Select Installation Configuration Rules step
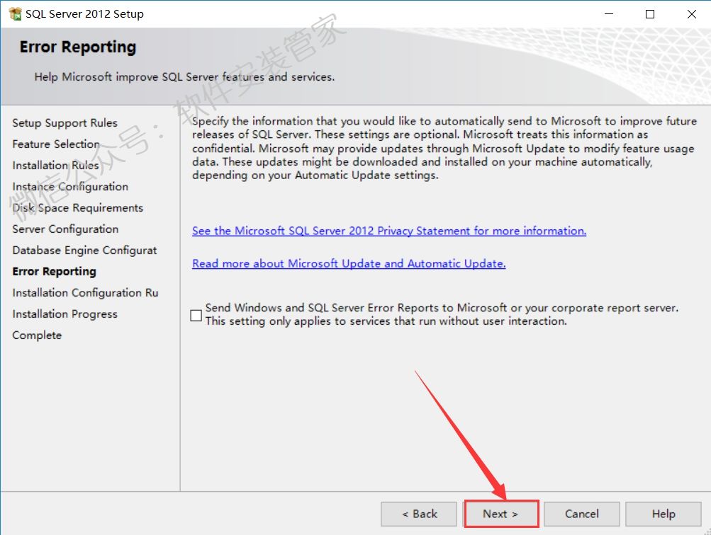This screenshot has width=711, height=535. pos(85,292)
